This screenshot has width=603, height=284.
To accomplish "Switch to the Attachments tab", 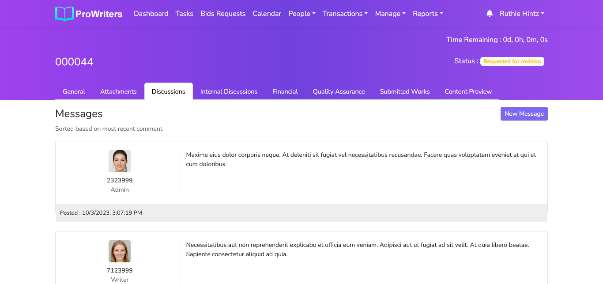I will 118,91.
